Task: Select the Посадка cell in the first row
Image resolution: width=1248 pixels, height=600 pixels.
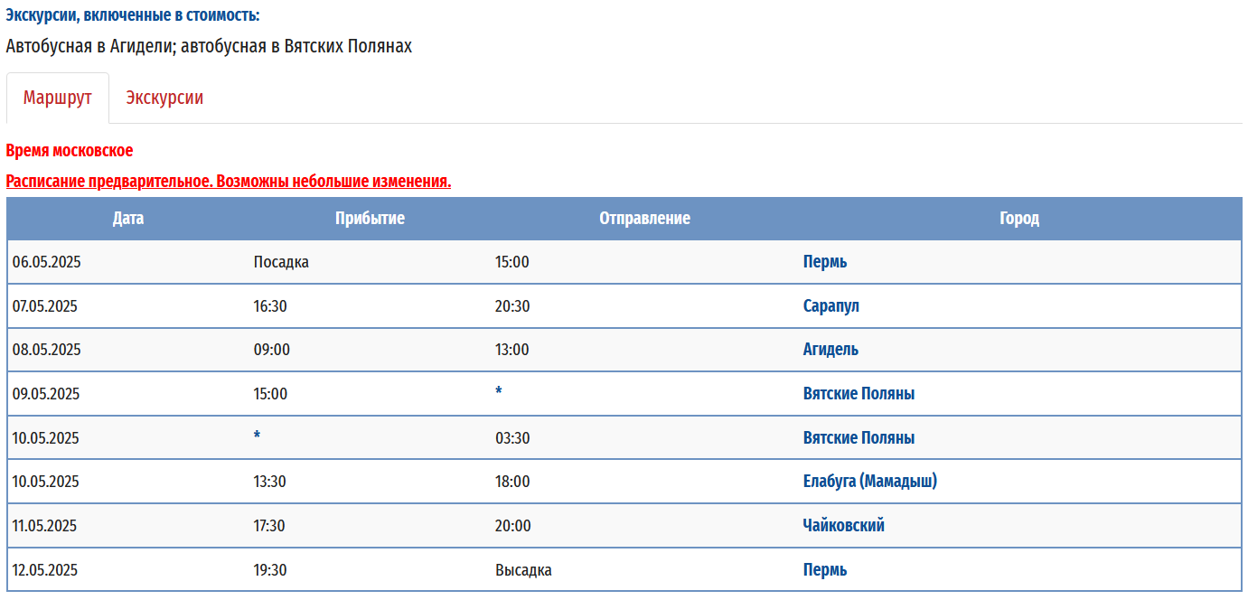Action: [x=281, y=262]
